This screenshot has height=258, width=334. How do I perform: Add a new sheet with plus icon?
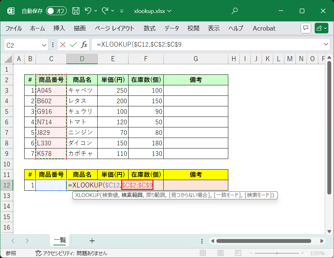(x=92, y=241)
